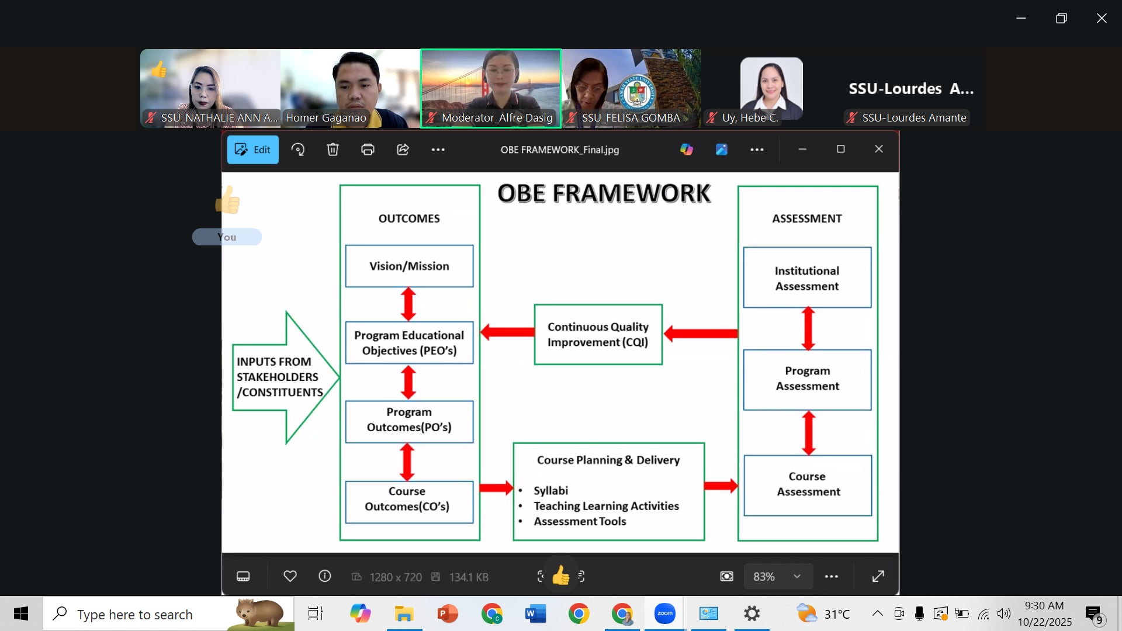Open bottom bar more options menu
1122x631 pixels.
click(x=831, y=577)
